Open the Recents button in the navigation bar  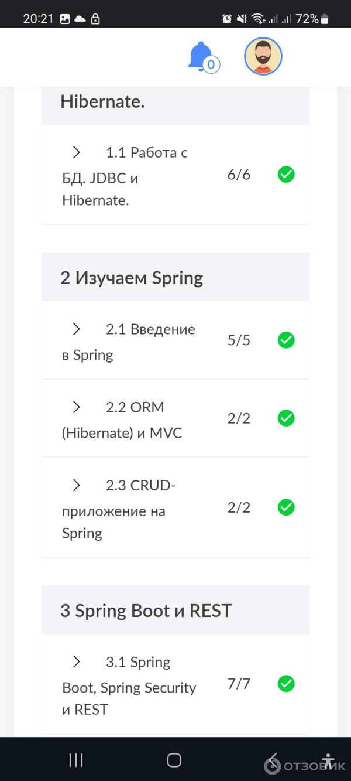(x=75, y=759)
